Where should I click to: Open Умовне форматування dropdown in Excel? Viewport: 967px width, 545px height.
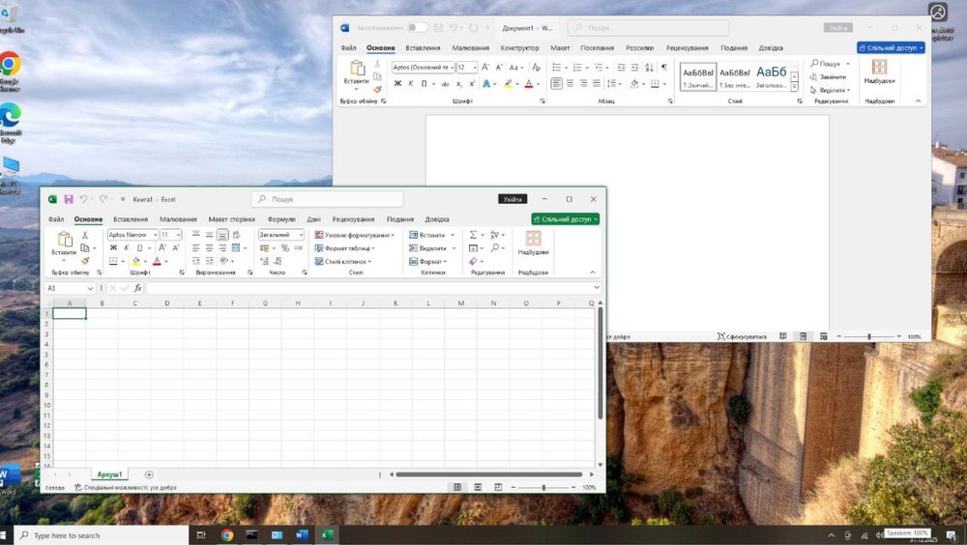click(x=355, y=235)
